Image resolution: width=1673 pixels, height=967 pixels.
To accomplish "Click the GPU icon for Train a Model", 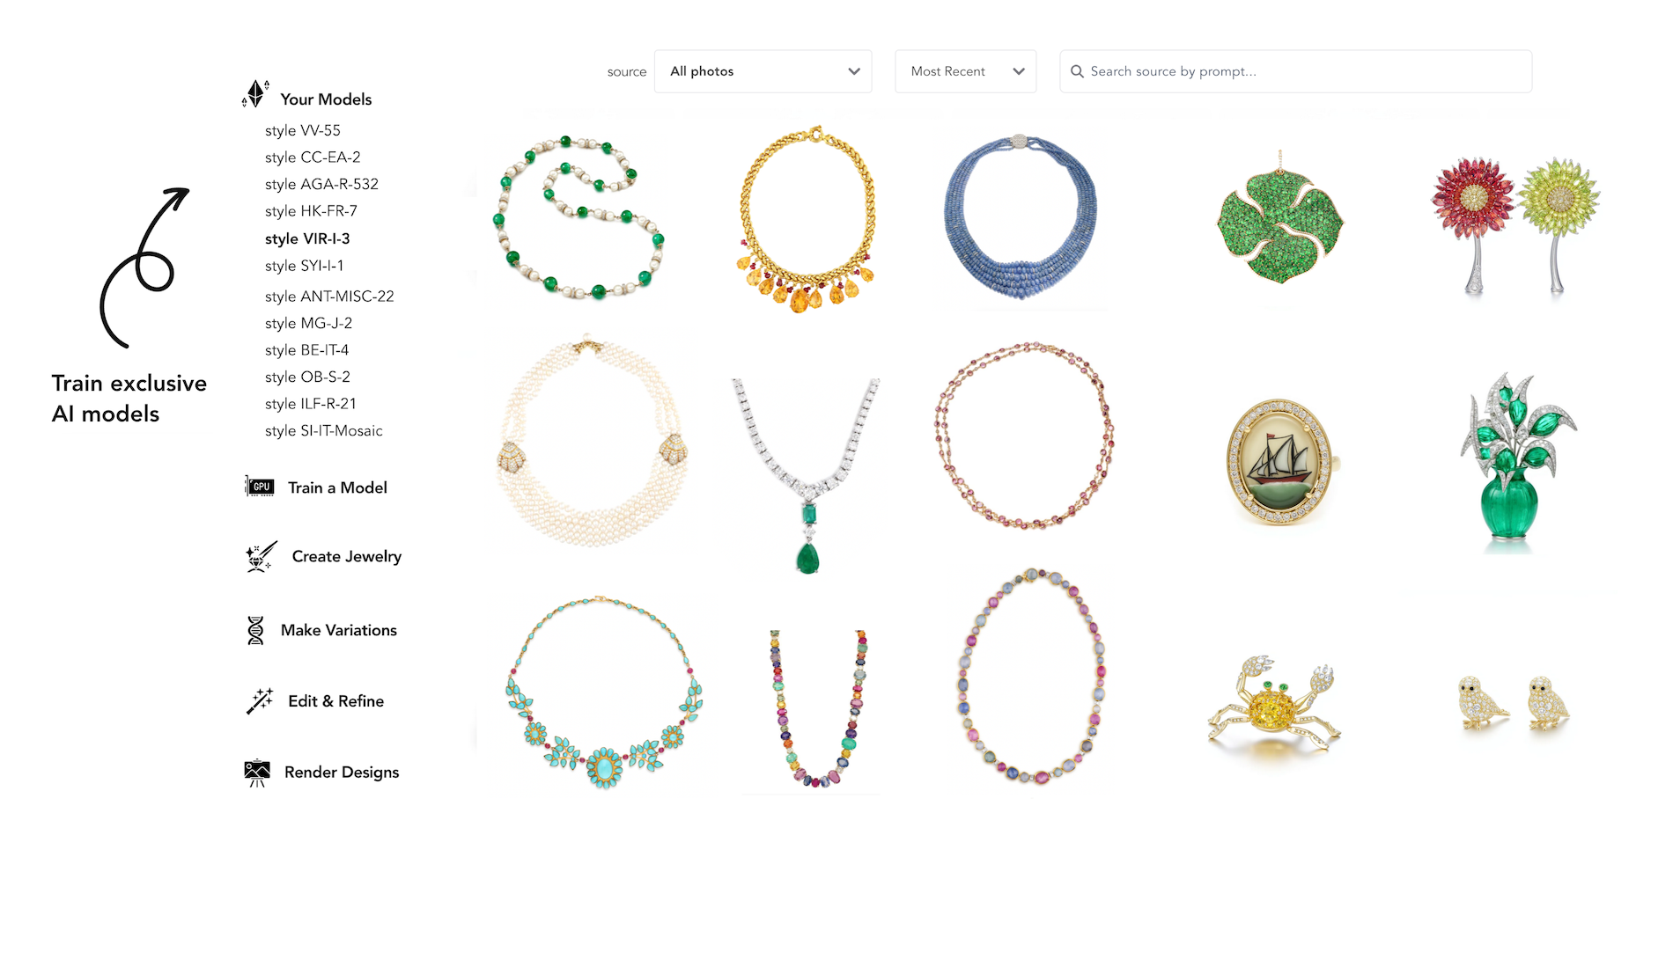I will (260, 487).
